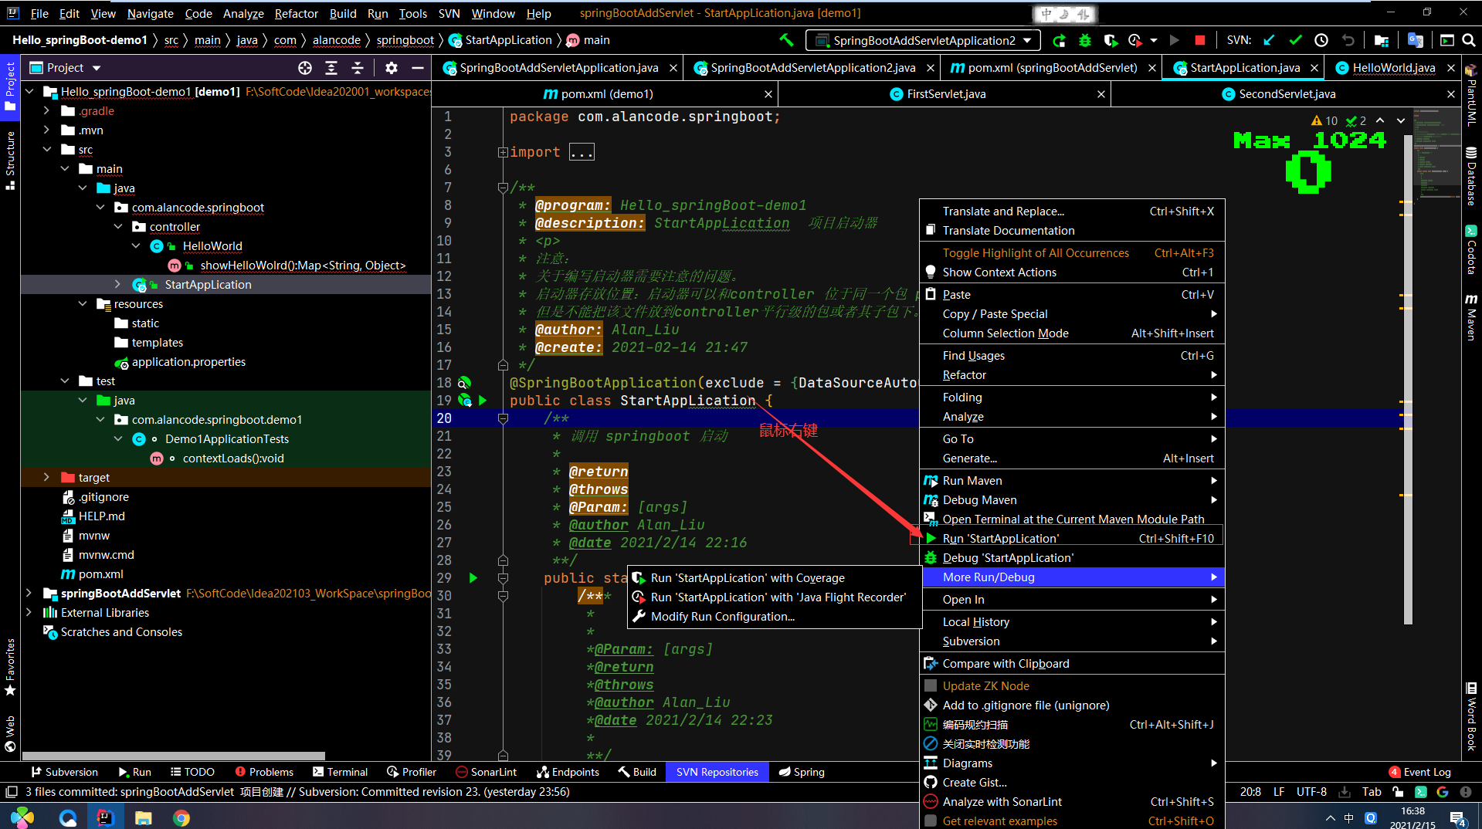Expand External Libraries node
1482x829 pixels.
[29, 613]
